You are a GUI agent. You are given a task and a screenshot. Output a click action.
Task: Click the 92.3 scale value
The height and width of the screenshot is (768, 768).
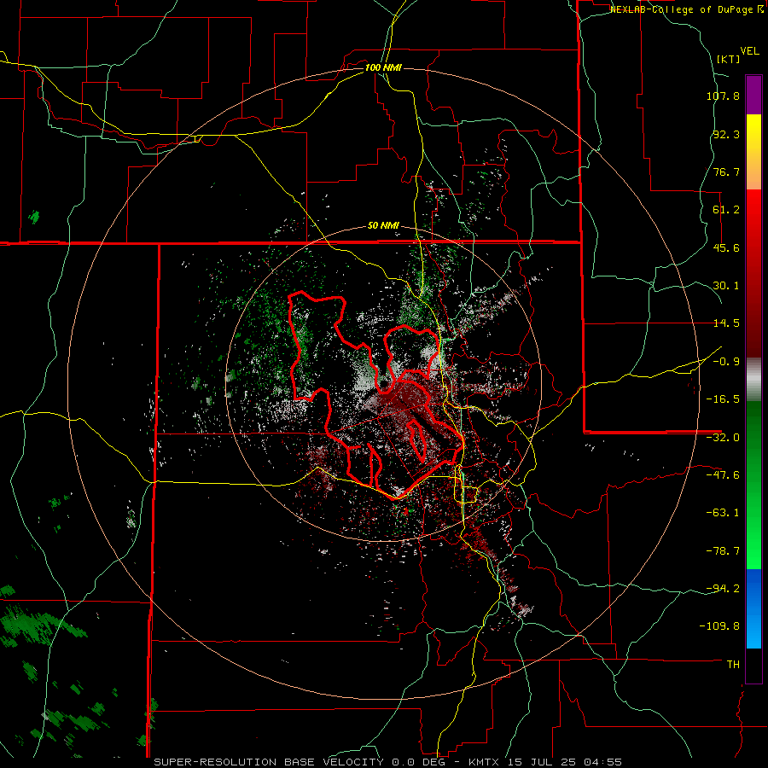click(x=726, y=134)
